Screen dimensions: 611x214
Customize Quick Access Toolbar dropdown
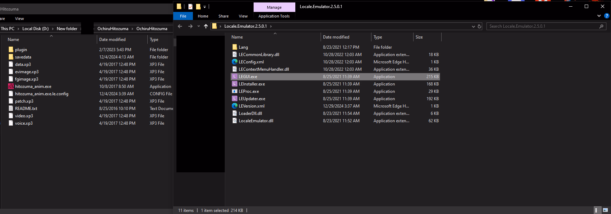(x=205, y=7)
